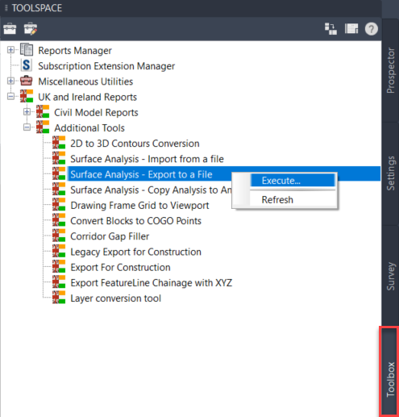Expand the Civil Model Reports node
Image resolution: width=399 pixels, height=417 pixels.
pyautogui.click(x=27, y=112)
